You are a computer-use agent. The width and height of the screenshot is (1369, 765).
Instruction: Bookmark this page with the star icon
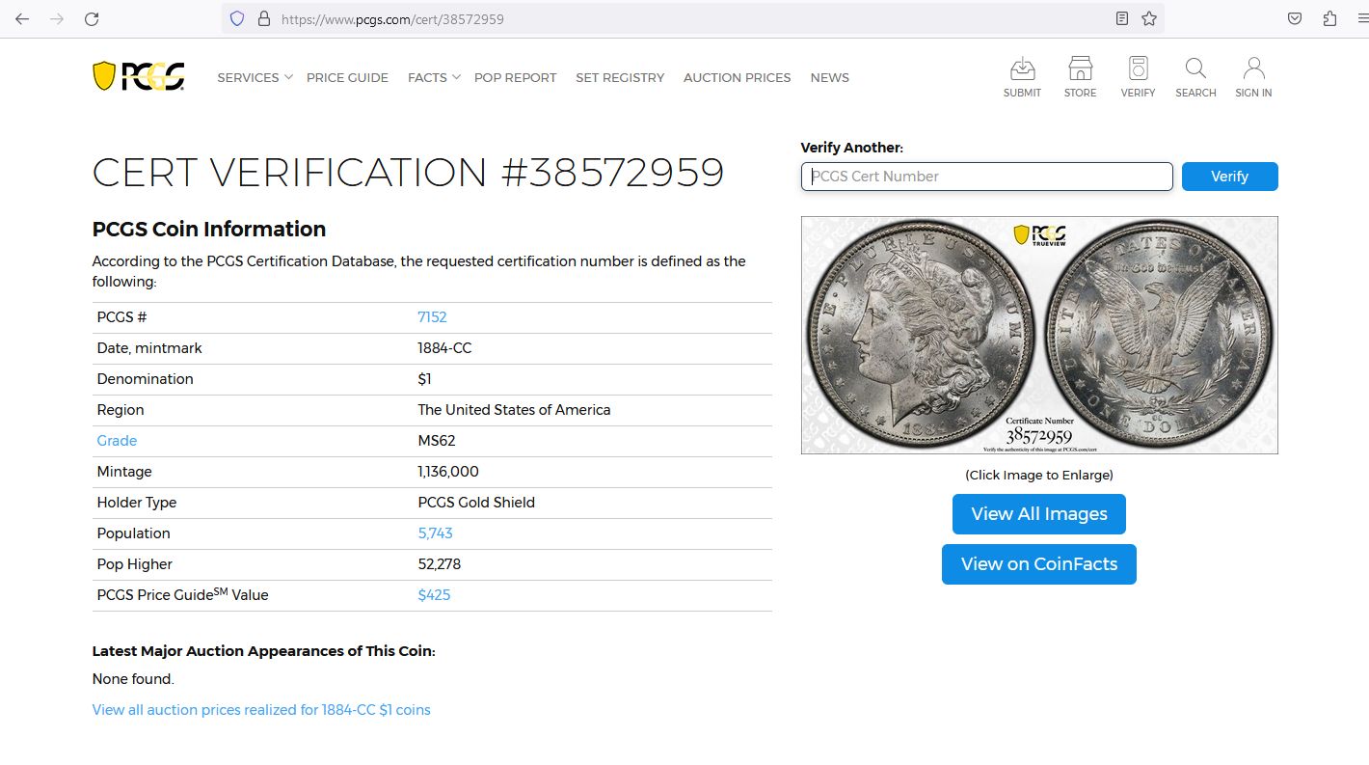pos(1149,18)
